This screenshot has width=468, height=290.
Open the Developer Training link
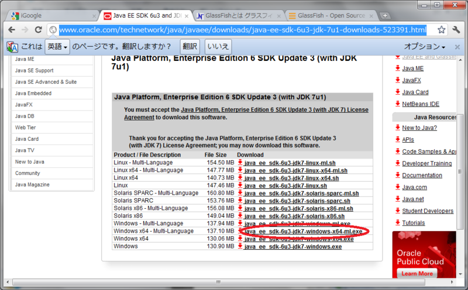(x=427, y=163)
